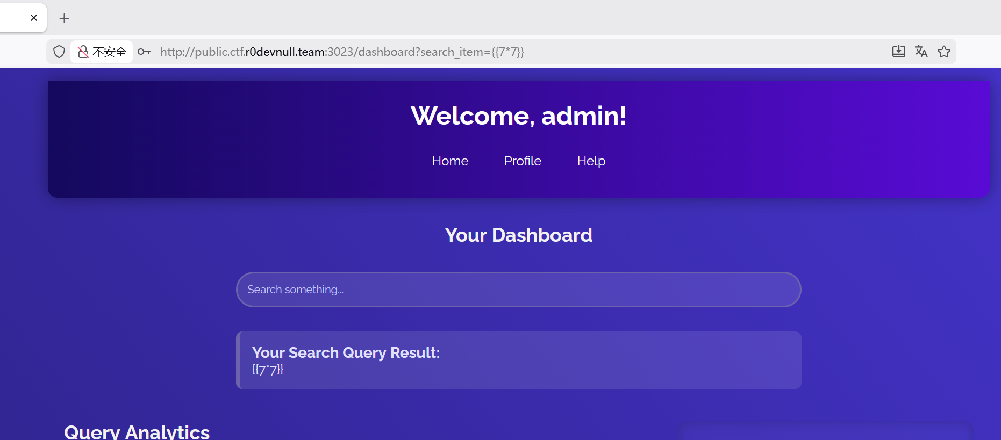Open the Help nav link
The image size is (1001, 440).
591,161
